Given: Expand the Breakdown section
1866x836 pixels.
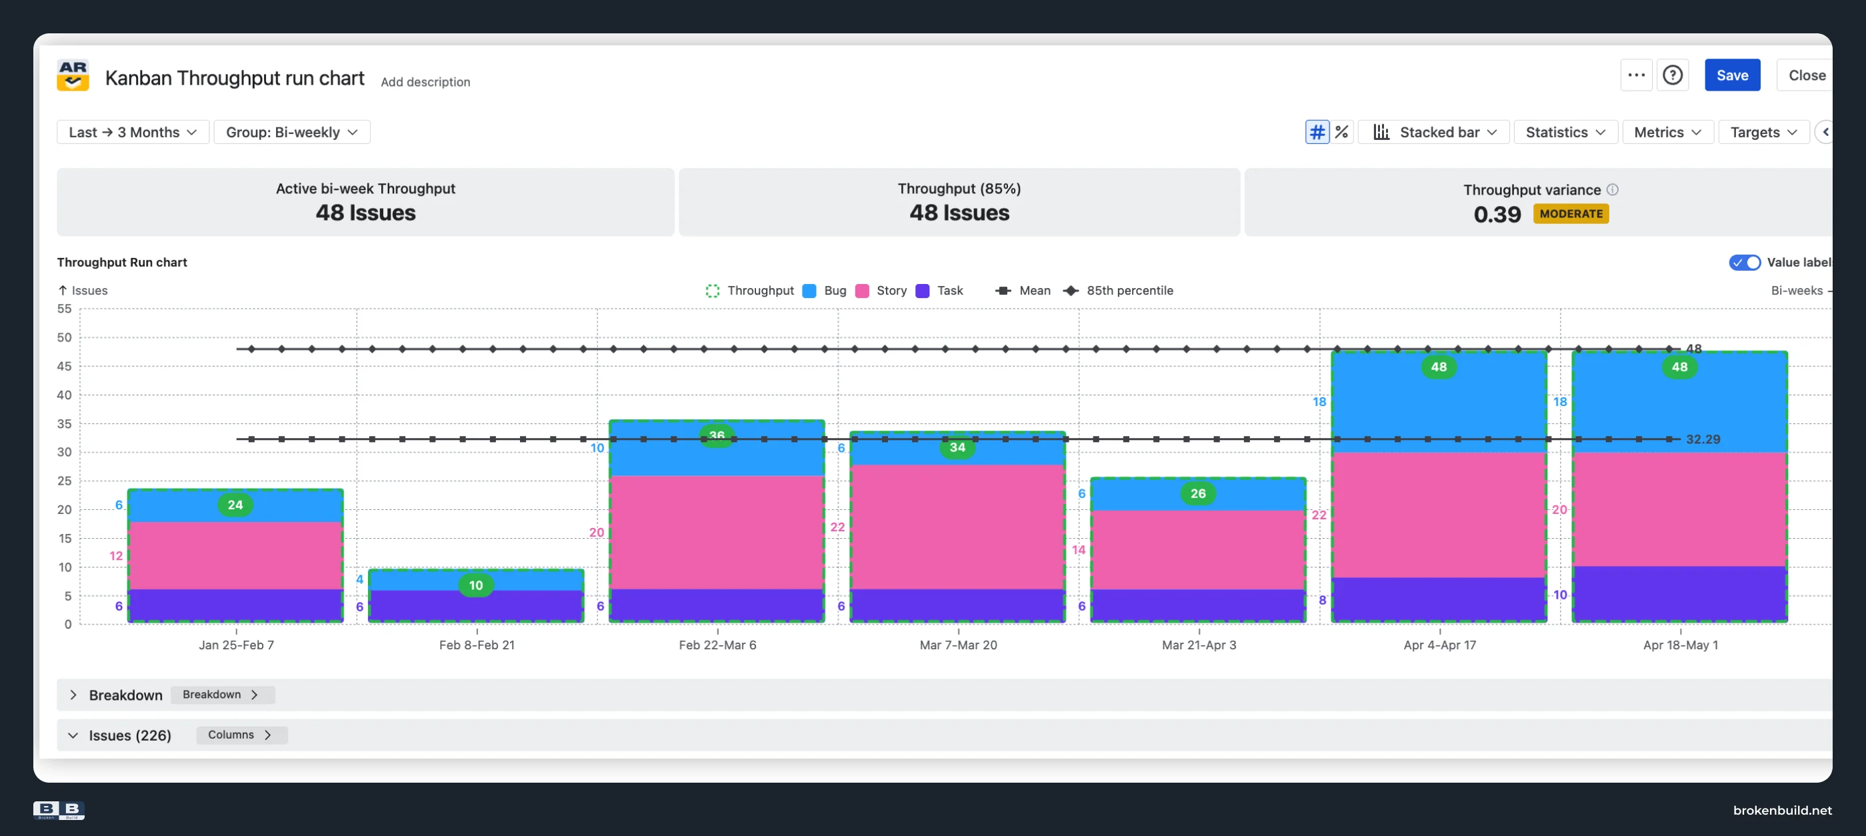Looking at the screenshot, I should (73, 695).
